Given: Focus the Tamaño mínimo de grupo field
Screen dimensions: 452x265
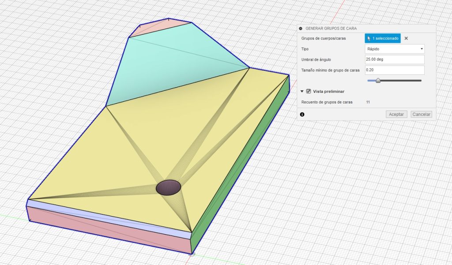Looking at the screenshot, I should coord(395,70).
